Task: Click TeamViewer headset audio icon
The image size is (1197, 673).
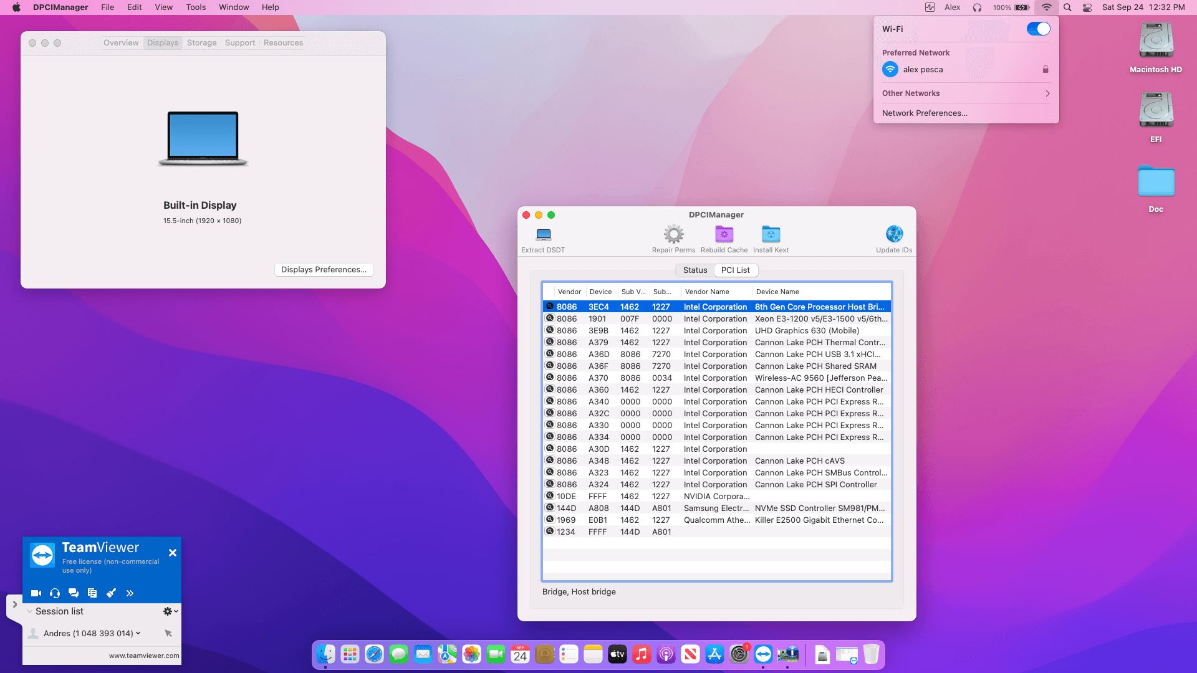Action: (x=55, y=593)
